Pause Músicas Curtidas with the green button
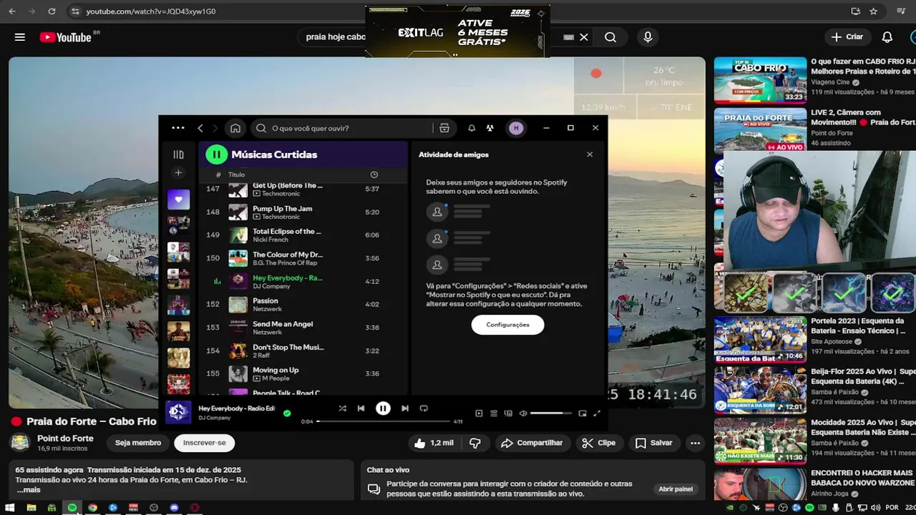This screenshot has height=515, width=916. click(x=216, y=154)
